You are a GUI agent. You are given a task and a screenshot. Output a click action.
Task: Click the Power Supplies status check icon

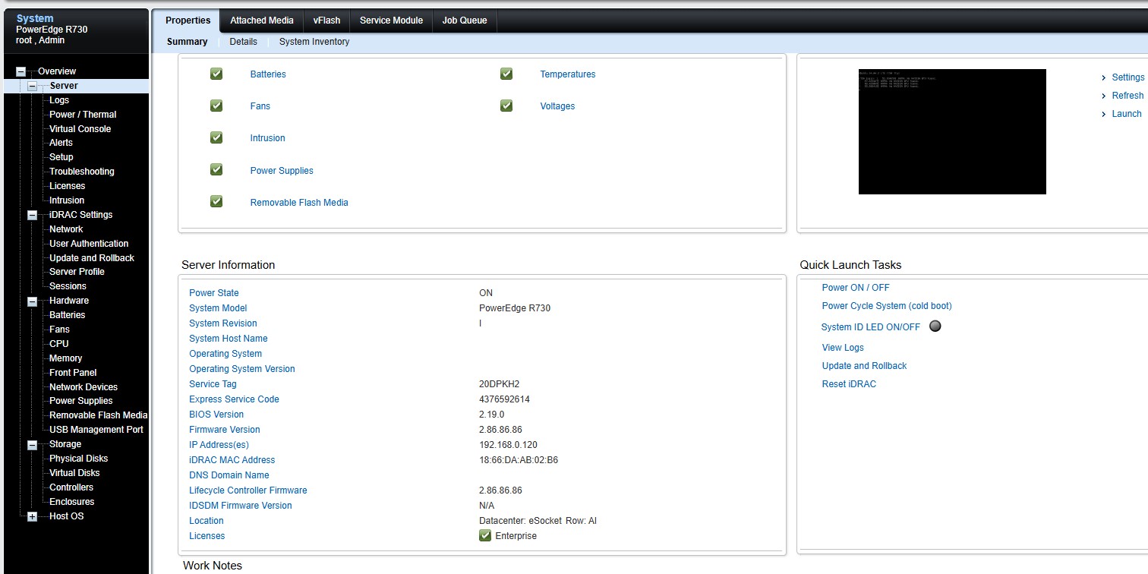216,170
